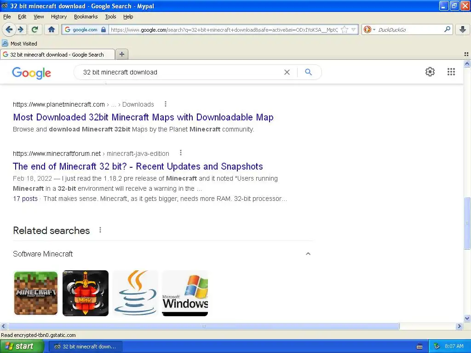Image resolution: width=471 pixels, height=353 pixels.
Task: Click the Google search magnifier button
Action: click(x=308, y=72)
